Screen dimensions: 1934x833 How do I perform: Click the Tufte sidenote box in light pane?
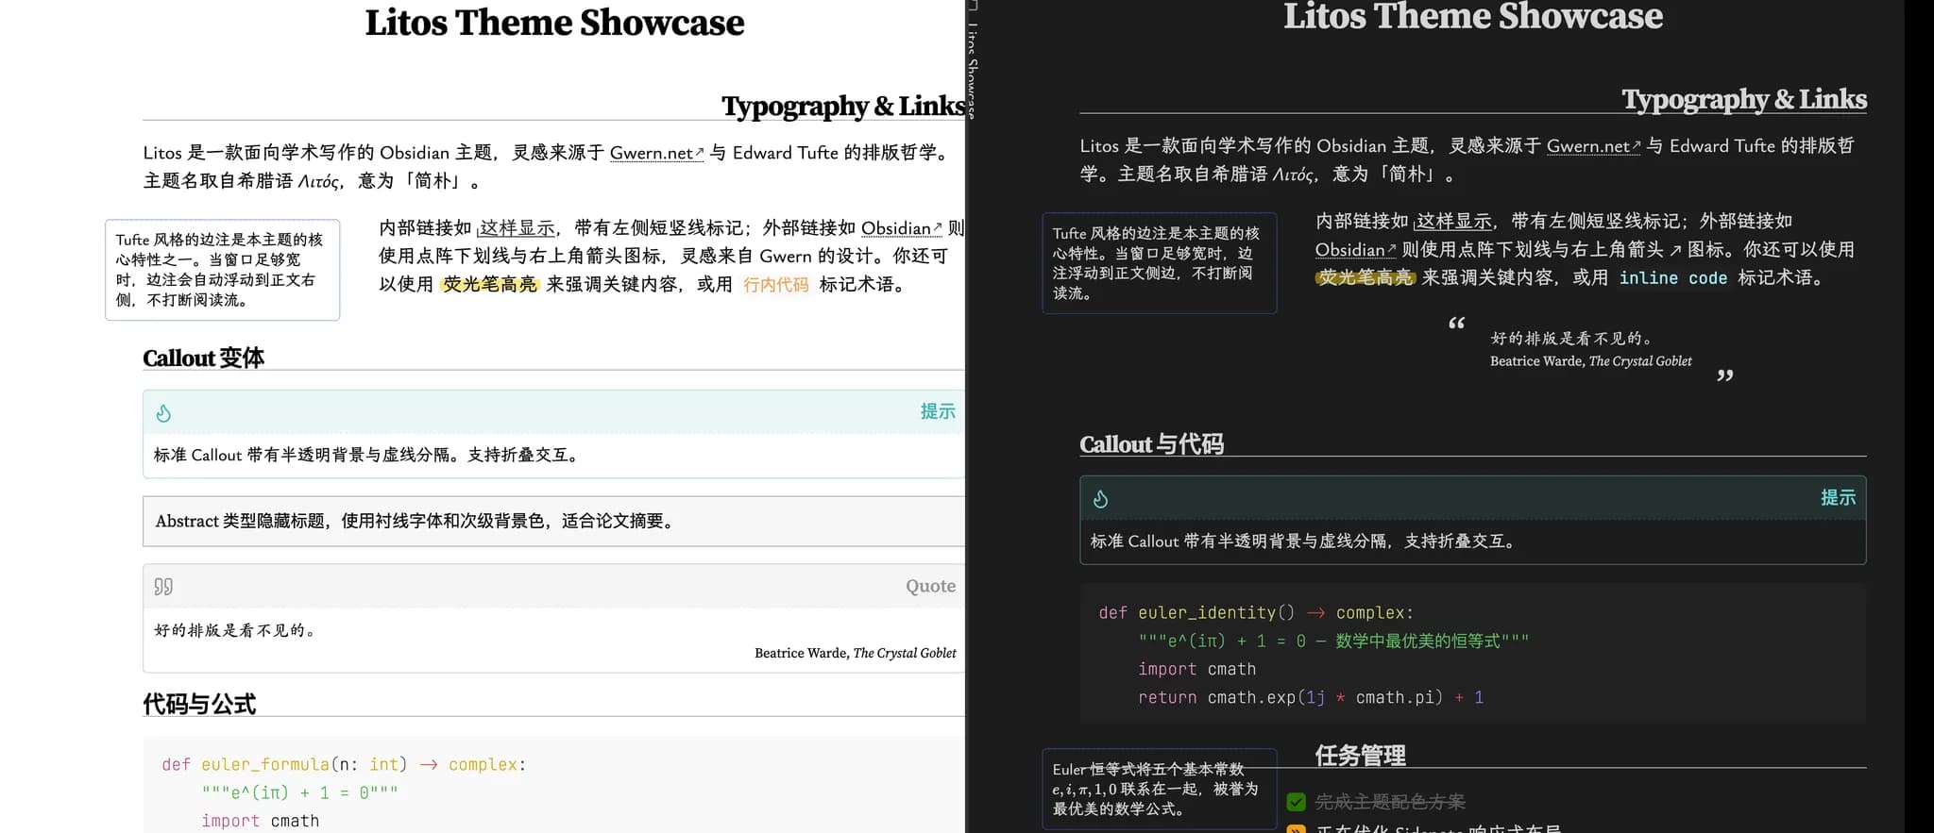(222, 270)
